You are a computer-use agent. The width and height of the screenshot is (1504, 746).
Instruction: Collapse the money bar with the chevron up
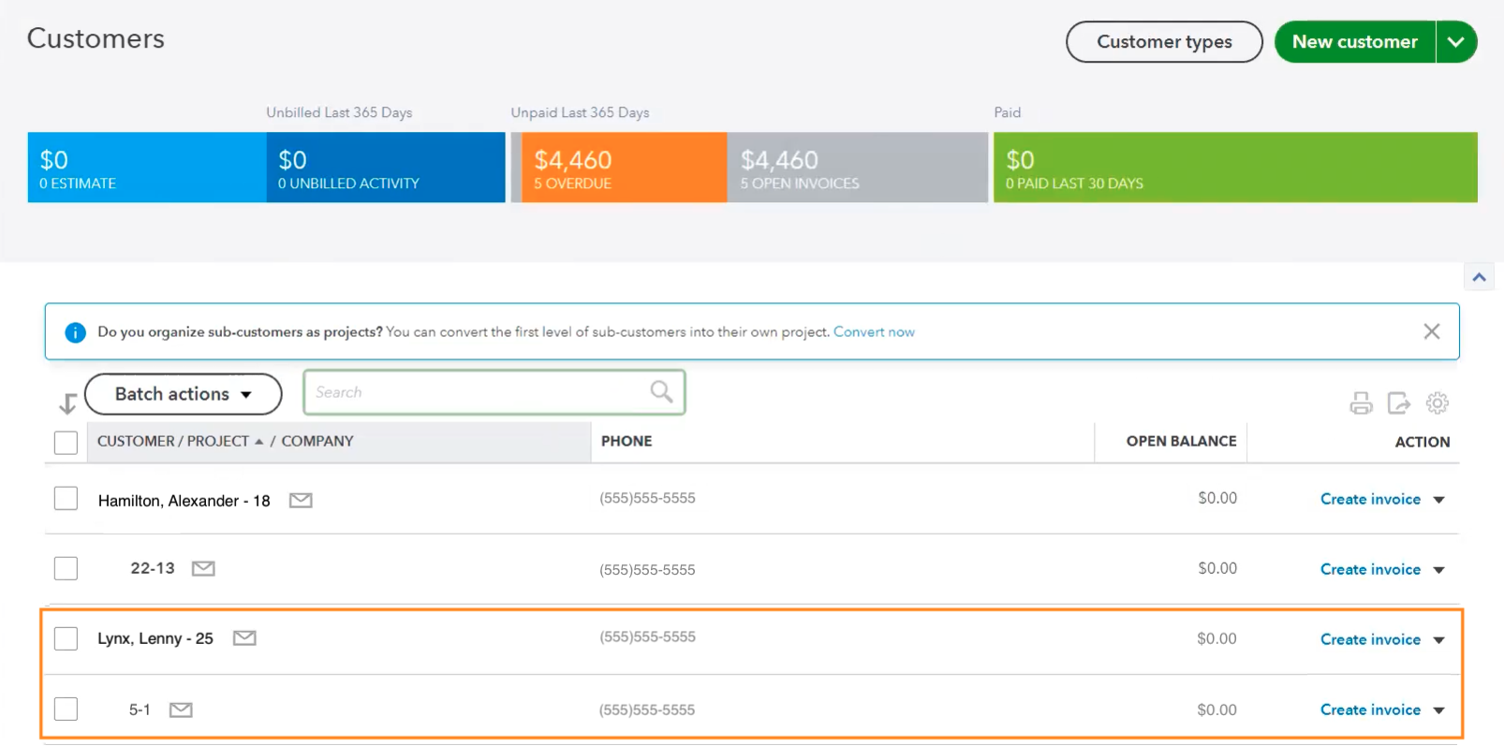click(x=1479, y=277)
